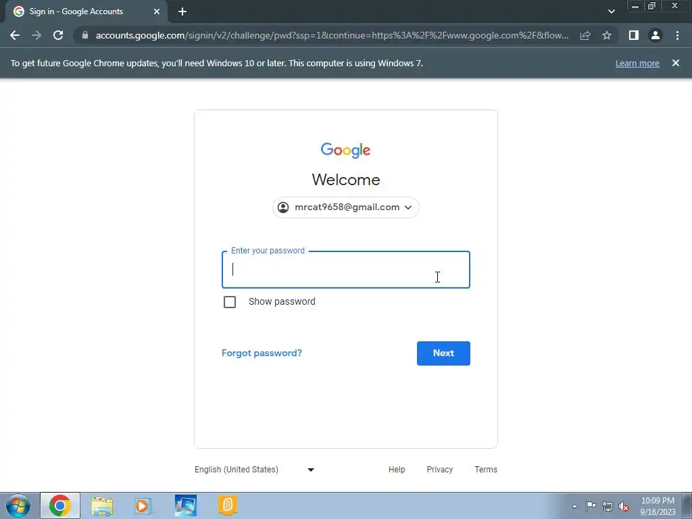Click the Show desktop strip beside the clock
This screenshot has width=692, height=519.
687,505
